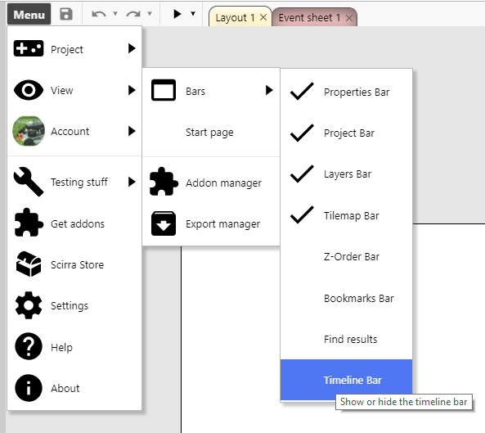The width and height of the screenshot is (485, 433).
Task: Switch to the Event sheet 1 tab
Action: [314, 17]
